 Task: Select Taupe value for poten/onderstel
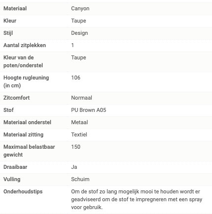(79, 57)
